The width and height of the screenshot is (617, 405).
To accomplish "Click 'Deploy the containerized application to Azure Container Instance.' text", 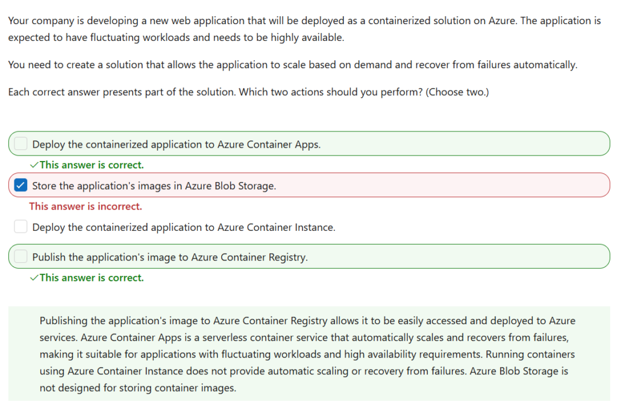I will pyautogui.click(x=184, y=227).
